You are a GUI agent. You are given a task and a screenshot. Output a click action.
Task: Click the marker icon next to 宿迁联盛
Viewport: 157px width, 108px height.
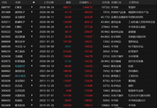click(x=32, y=36)
